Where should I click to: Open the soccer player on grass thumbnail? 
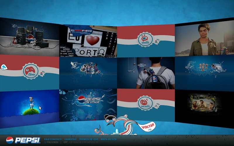[x=30, y=109]
